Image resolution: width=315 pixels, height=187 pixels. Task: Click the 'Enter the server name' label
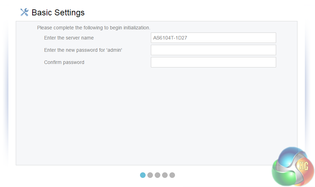(69, 38)
